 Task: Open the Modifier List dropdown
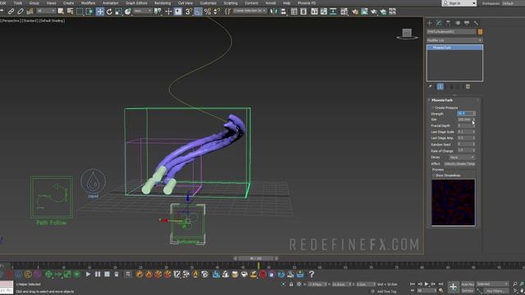(x=454, y=40)
